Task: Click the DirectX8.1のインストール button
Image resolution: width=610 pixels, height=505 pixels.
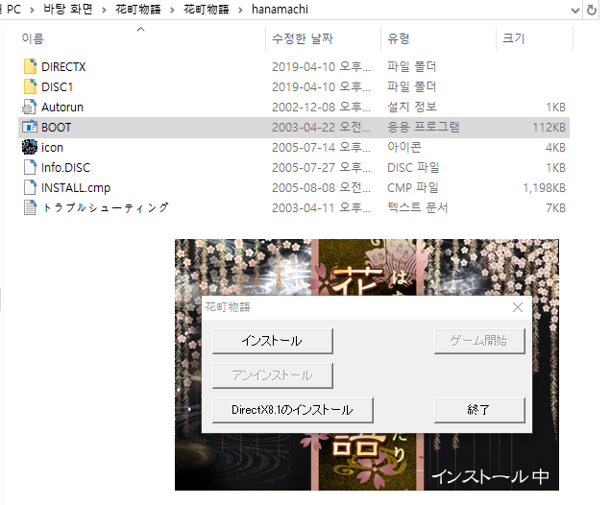Action: click(x=293, y=410)
